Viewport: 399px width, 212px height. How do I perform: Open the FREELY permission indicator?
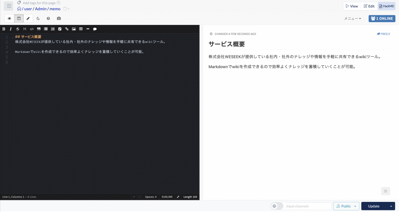coord(383,34)
